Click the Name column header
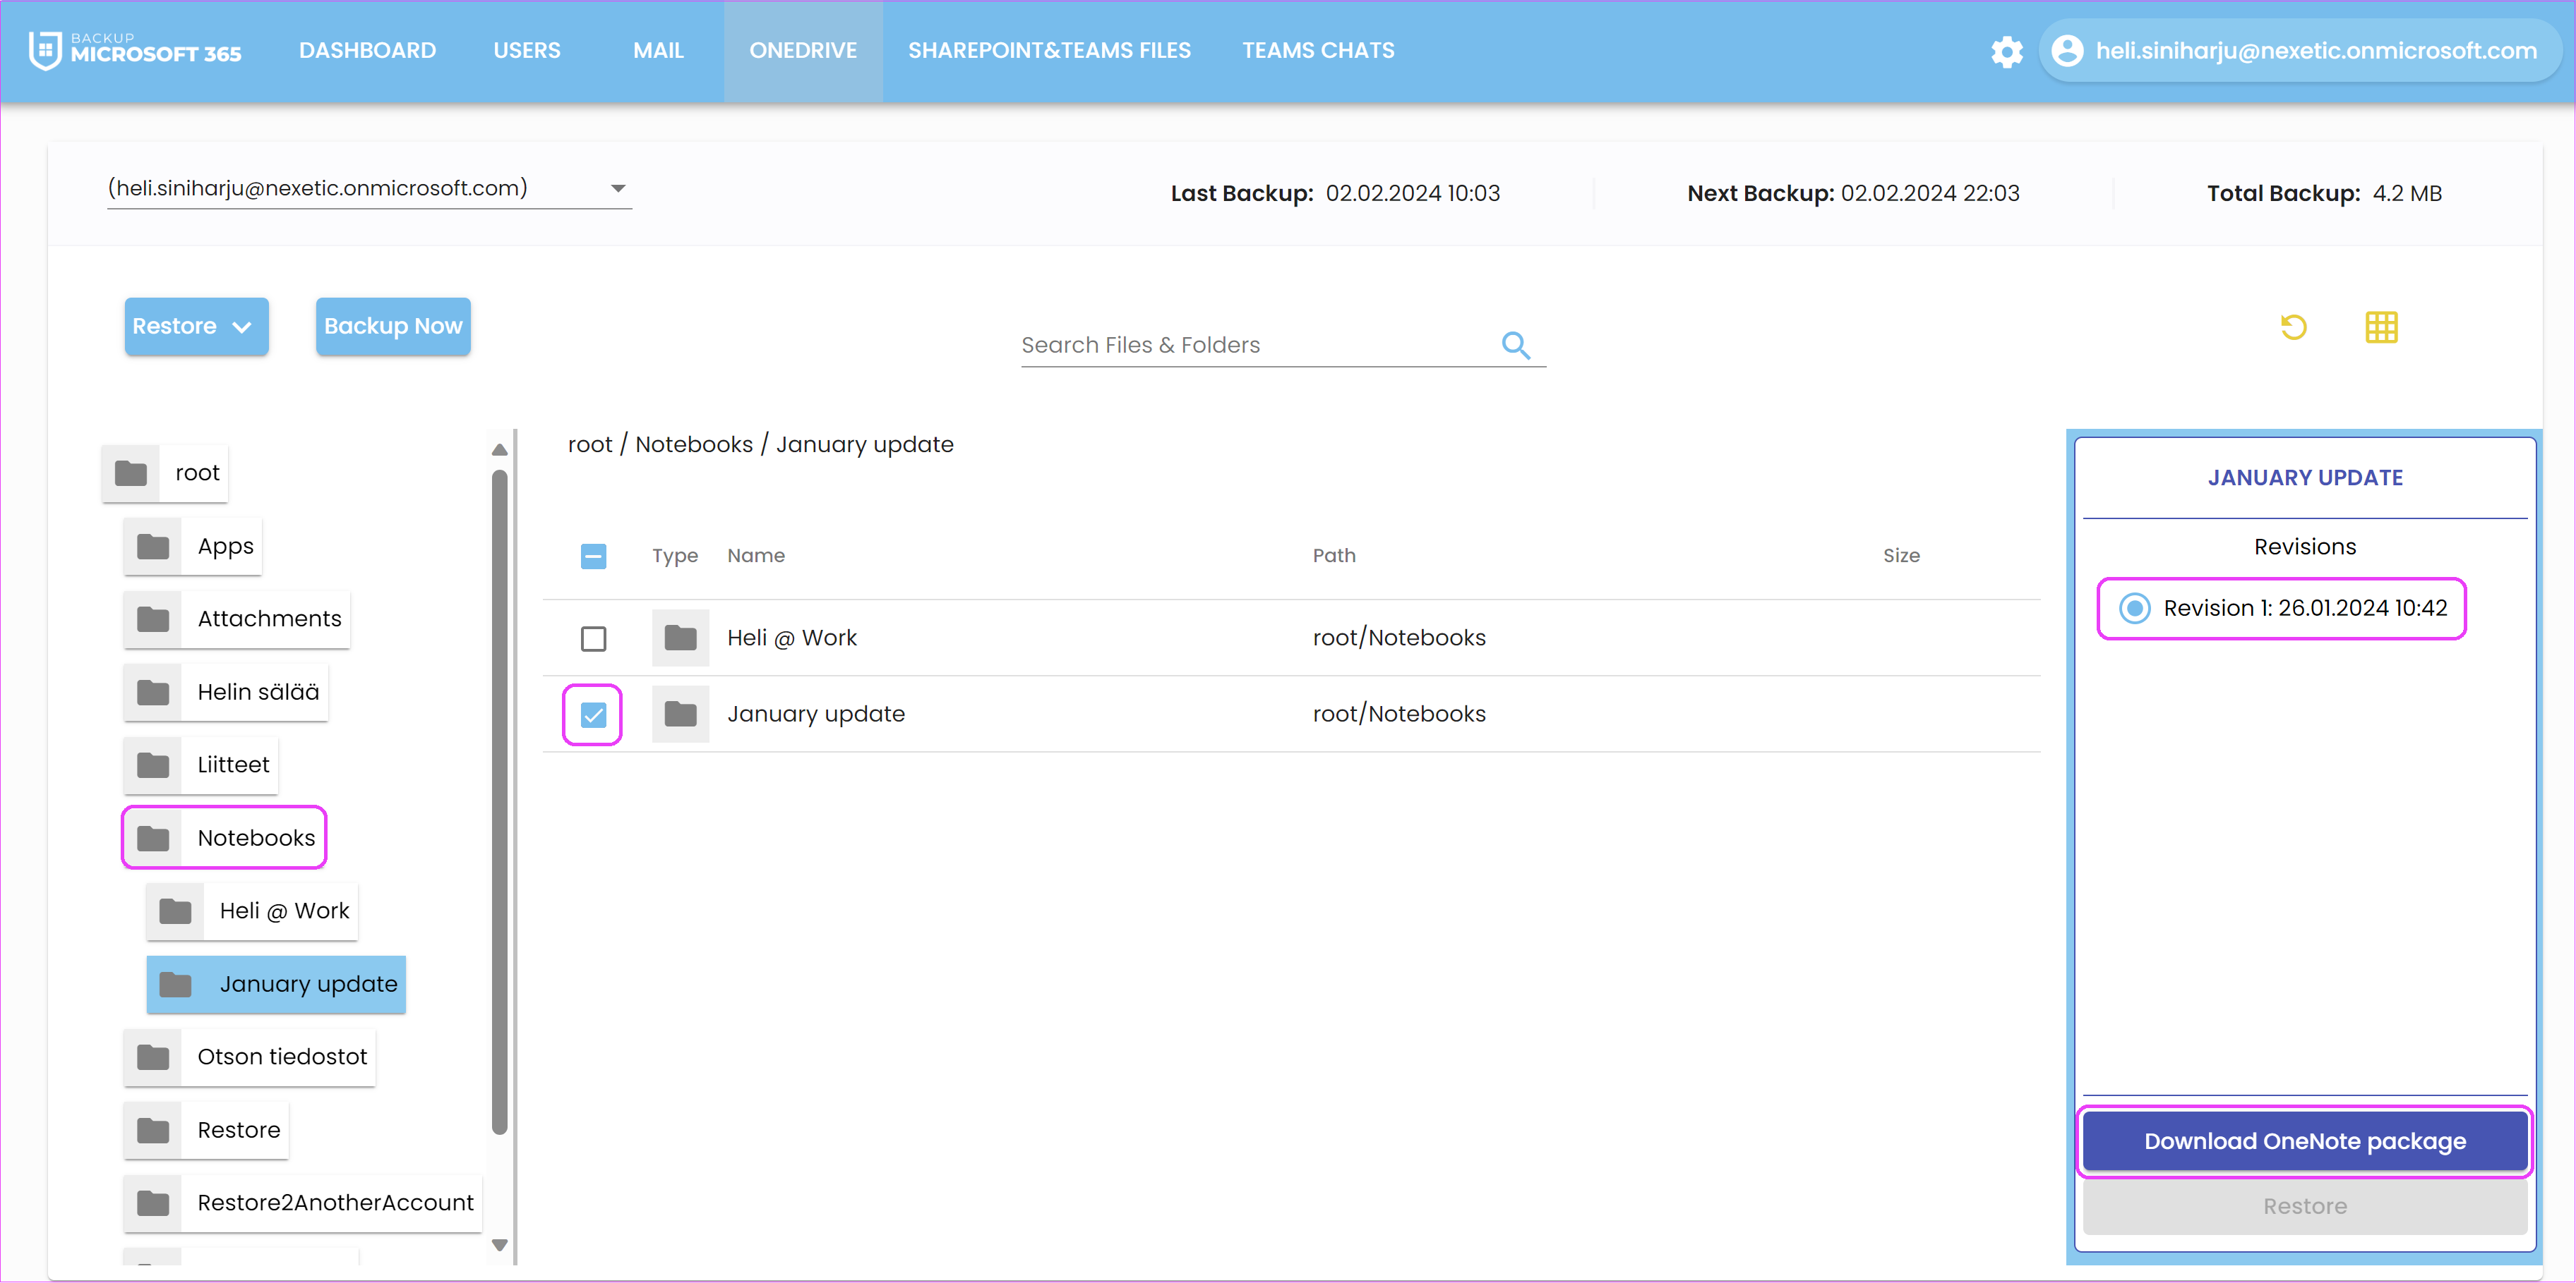This screenshot has height=1283, width=2576. coord(755,556)
